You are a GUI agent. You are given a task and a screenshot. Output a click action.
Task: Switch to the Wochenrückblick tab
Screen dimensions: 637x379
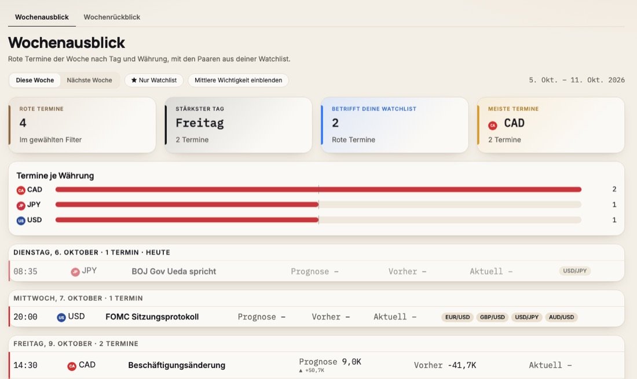112,17
